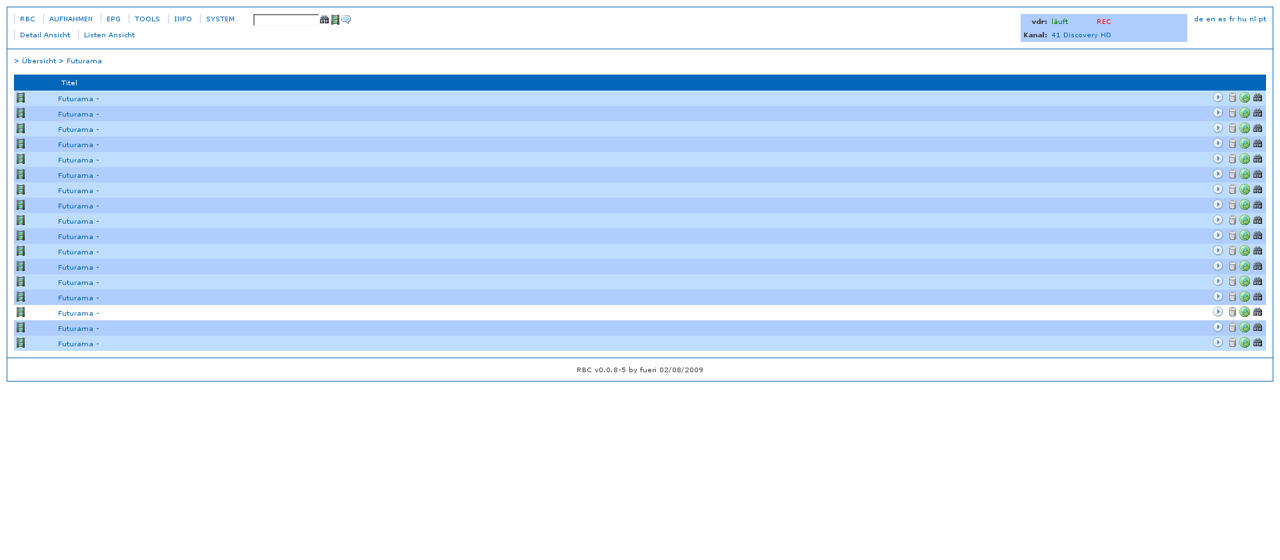Open the first Futurama recording title
The width and height of the screenshot is (1280, 560).
[79, 99]
